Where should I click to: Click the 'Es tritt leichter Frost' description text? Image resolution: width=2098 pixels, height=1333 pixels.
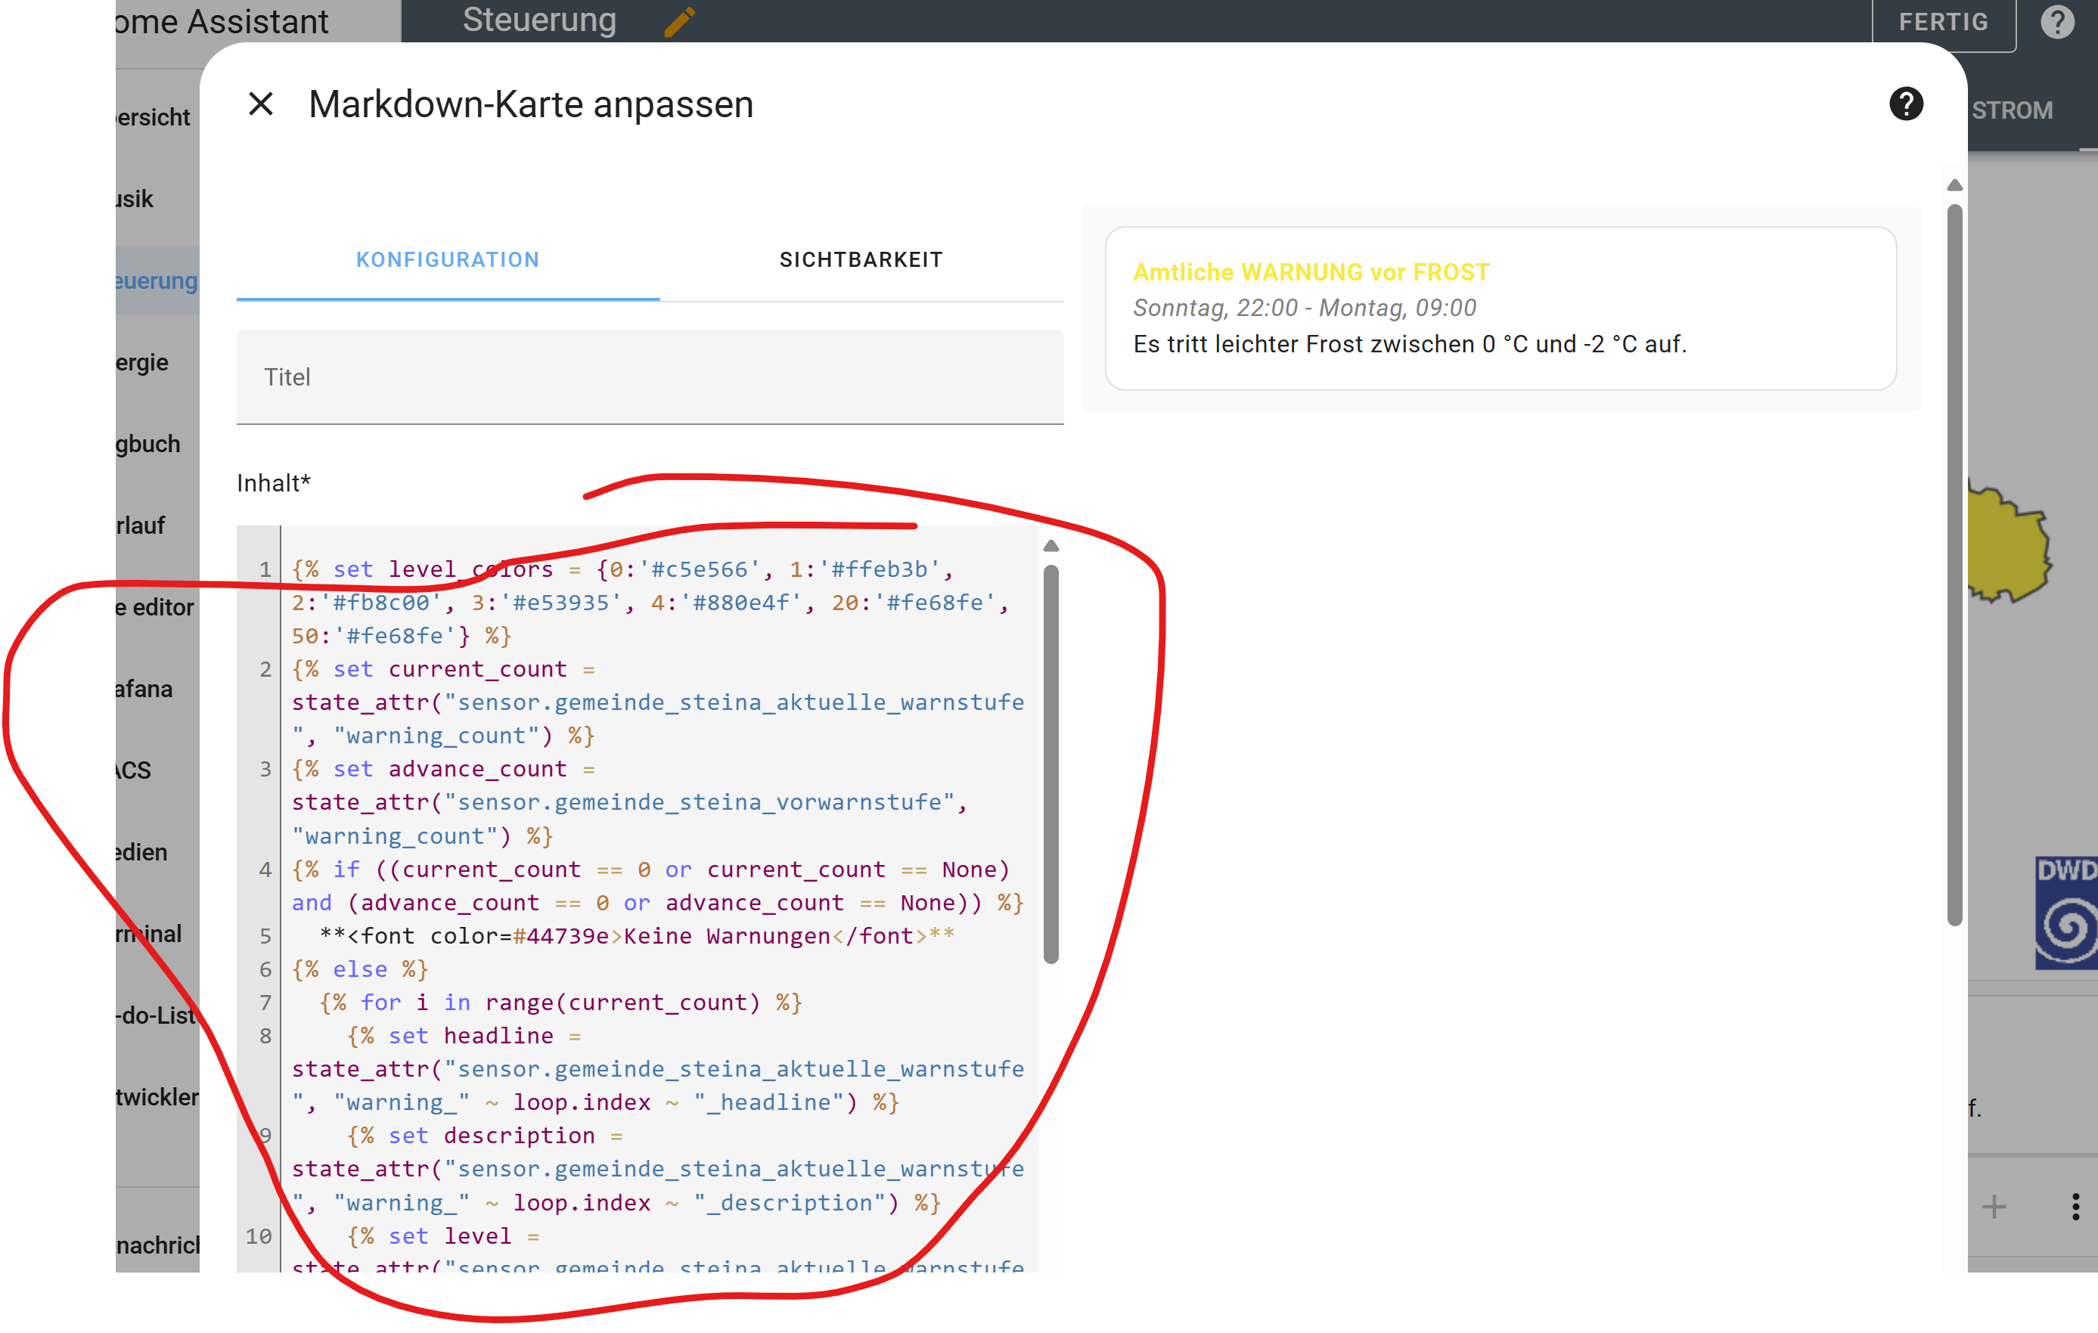1410,344
